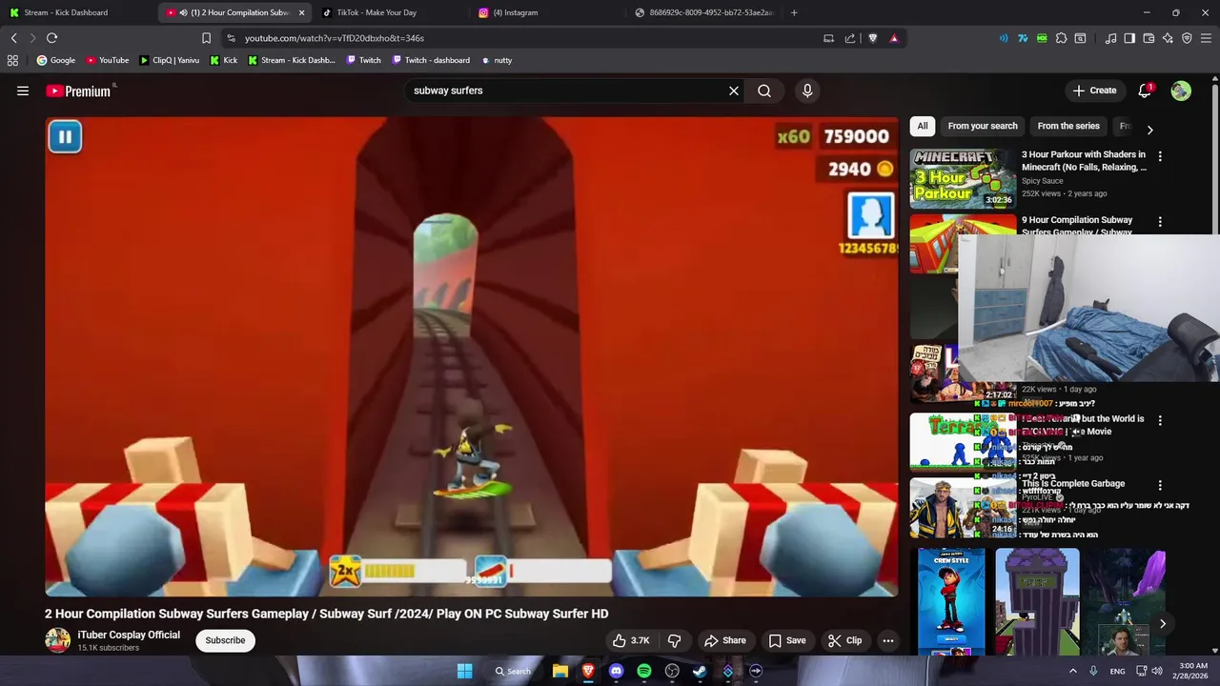Save the video to a playlist
Viewport: 1220px width, 686px height.
[787, 640]
